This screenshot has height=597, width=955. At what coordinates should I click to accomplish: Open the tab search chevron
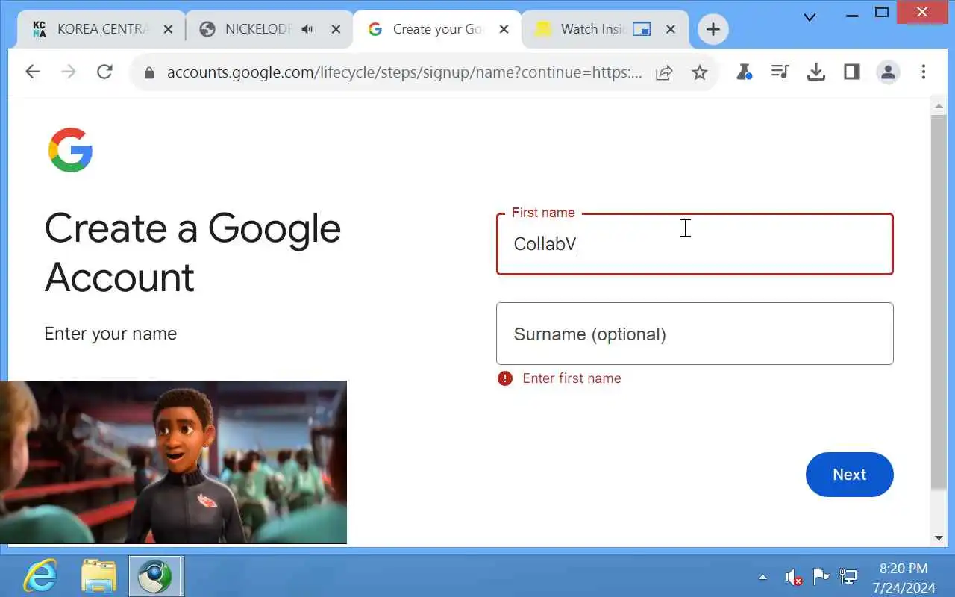810,16
